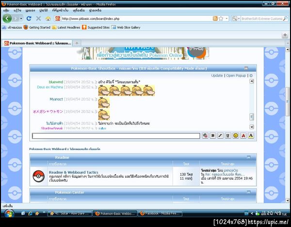Launch Internet Explorer from quick launch
Screen dimensions: 291x227
pyautogui.click(x=30, y=213)
